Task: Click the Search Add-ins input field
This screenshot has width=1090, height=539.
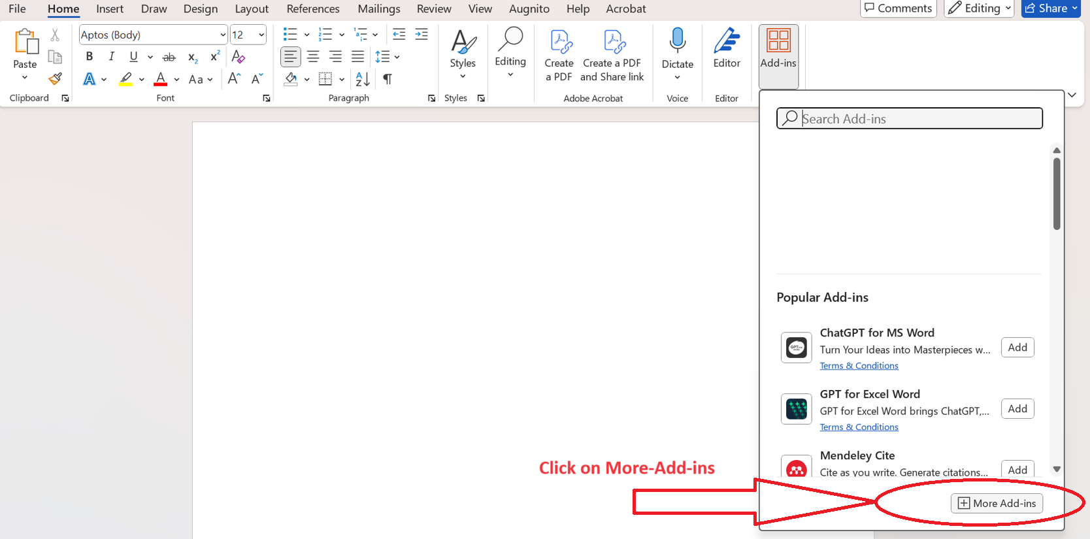Action: 915,118
